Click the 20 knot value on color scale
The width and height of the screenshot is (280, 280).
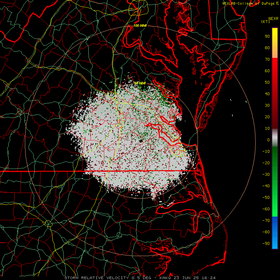[x=267, y=117]
